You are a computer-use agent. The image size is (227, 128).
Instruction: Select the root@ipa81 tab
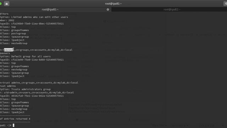[x=50, y=10]
